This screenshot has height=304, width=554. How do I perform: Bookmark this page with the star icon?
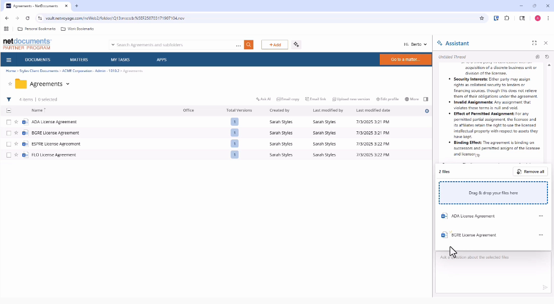click(481, 18)
